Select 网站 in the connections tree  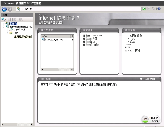pyautogui.click(x=16, y=33)
